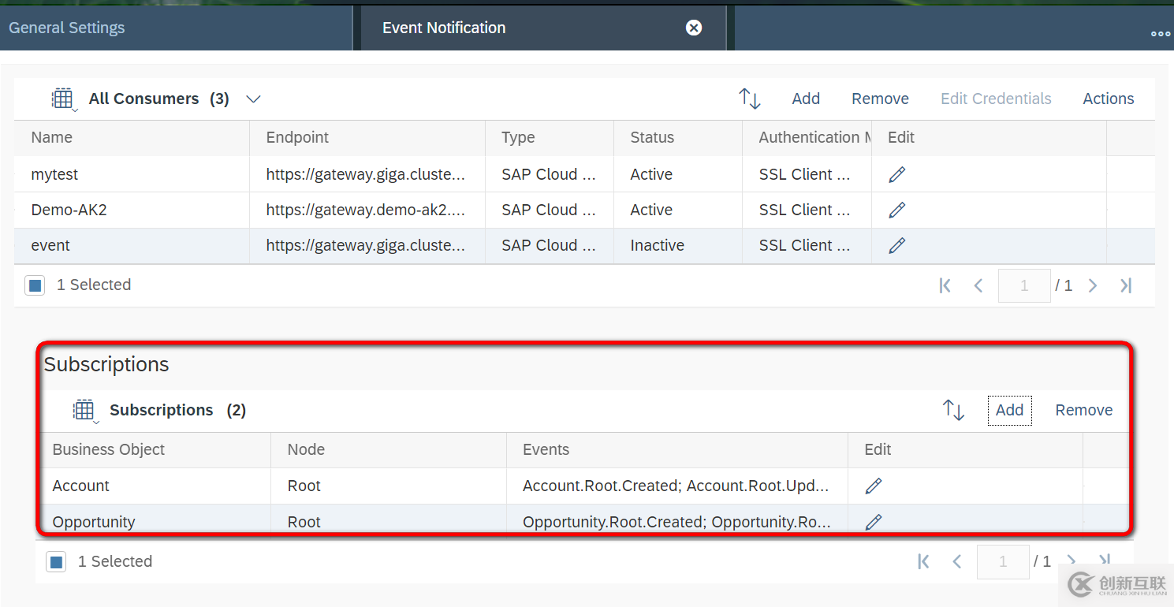This screenshot has height=607, width=1174.
Task: Edit the Account subscription via pencil icon
Action: (873, 485)
